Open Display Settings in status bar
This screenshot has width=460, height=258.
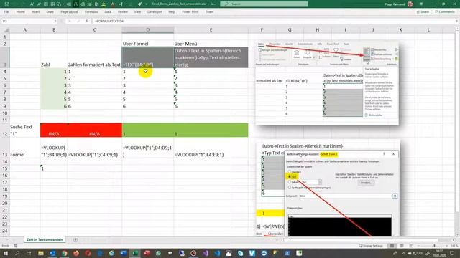click(x=371, y=246)
